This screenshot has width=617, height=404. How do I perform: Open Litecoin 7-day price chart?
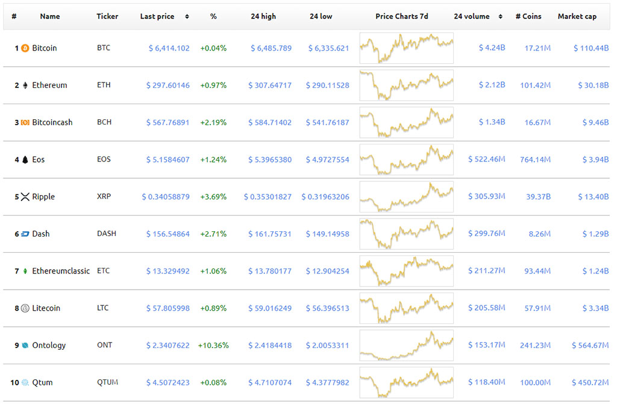click(x=407, y=308)
